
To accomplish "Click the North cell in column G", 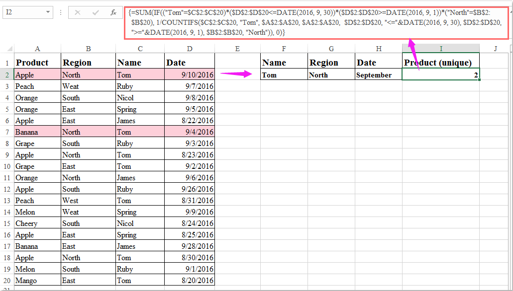I will point(331,74).
